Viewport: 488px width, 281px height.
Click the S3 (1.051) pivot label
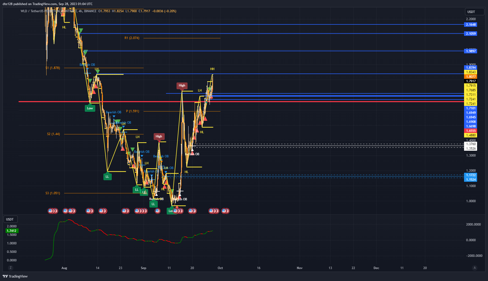(x=53, y=193)
